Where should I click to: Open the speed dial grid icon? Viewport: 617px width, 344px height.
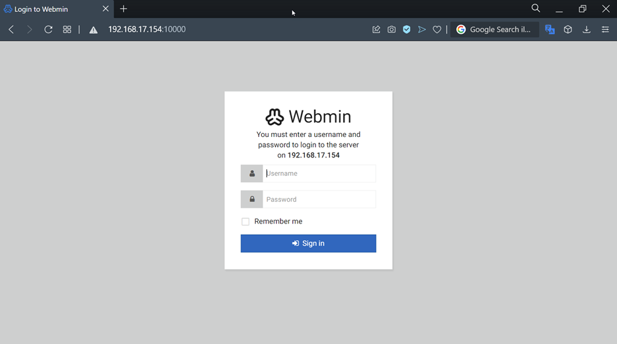[x=67, y=30]
